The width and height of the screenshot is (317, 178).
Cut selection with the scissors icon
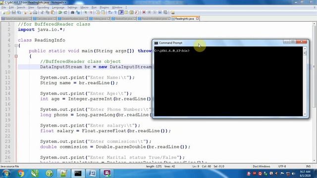pos(42,12)
